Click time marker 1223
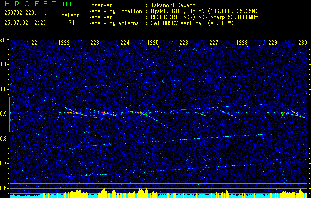This screenshot has width=311, height=198. point(93,42)
